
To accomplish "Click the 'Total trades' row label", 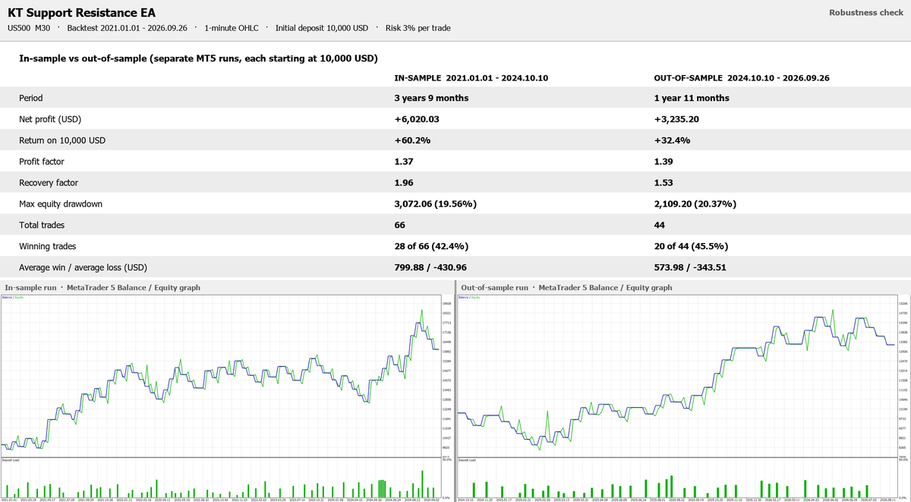I will tap(42, 226).
